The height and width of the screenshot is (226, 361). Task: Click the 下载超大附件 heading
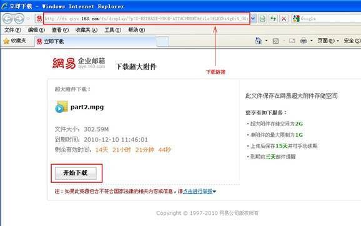(x=136, y=67)
